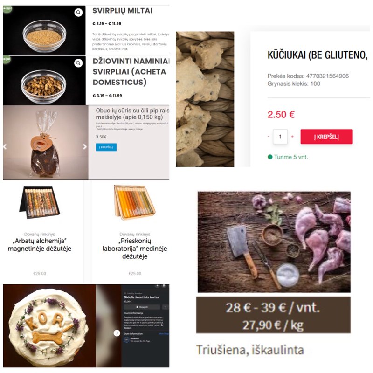Open the View Shop link

[164, 334]
